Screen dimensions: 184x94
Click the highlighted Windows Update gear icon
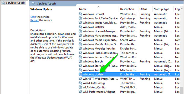tap(80, 74)
